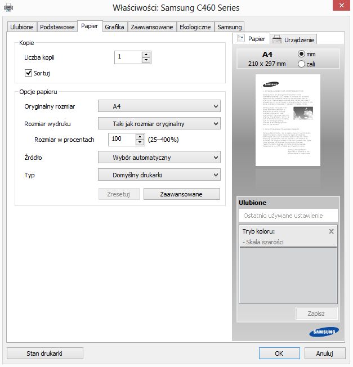Decrease Liczba kopii with down arrow
Screen dimensions: 353x367
click(x=146, y=60)
